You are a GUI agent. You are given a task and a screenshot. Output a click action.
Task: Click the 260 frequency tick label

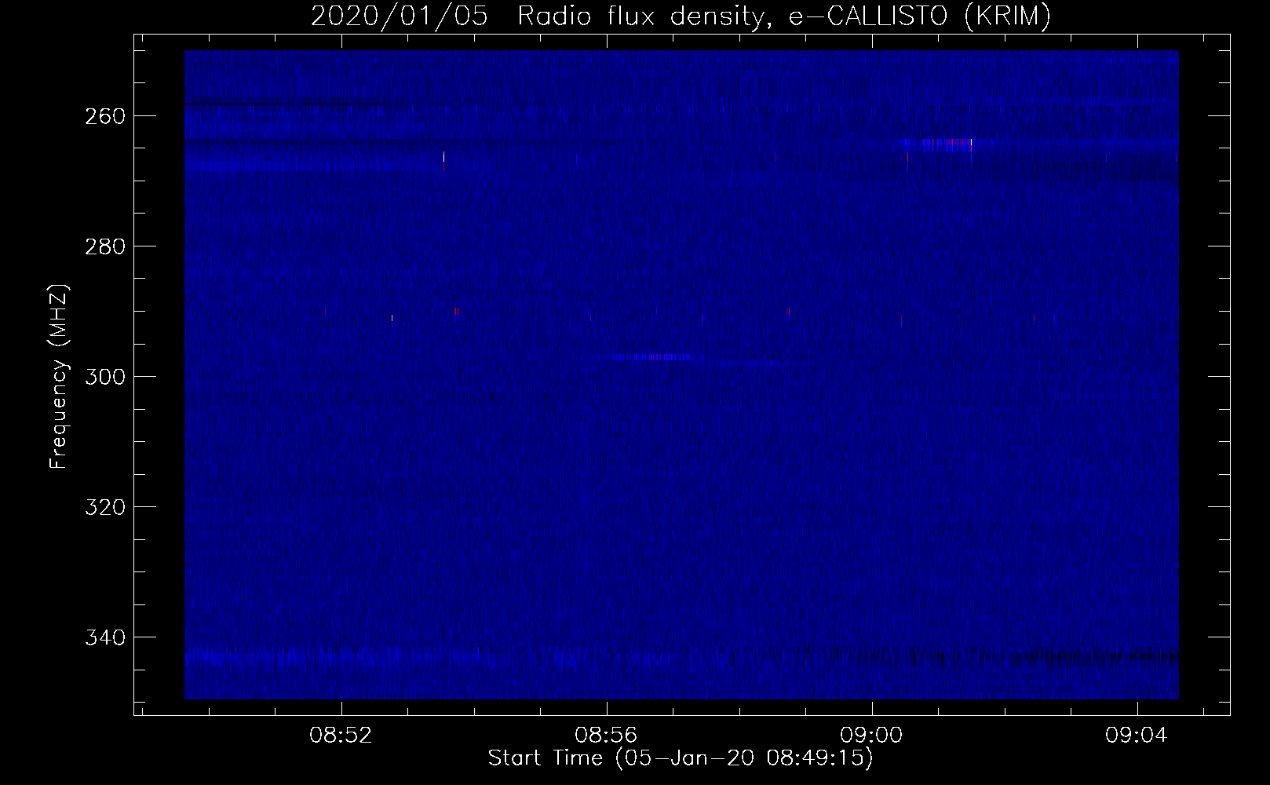coord(104,116)
